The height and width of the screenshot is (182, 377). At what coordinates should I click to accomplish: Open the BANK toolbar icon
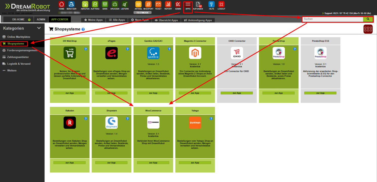pos(105,5)
